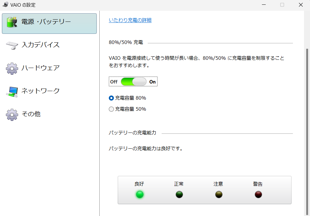Click the vertical scrollbar thumb
This screenshot has height=216, width=310.
tap(307, 132)
